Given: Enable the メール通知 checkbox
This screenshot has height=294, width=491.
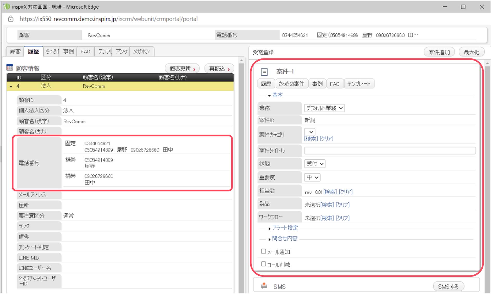Looking at the screenshot, I should [x=264, y=251].
